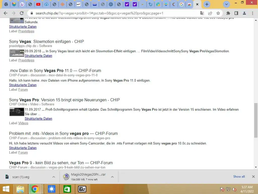Click the Videos label link
The image size is (258, 194).
[x=23, y=123]
